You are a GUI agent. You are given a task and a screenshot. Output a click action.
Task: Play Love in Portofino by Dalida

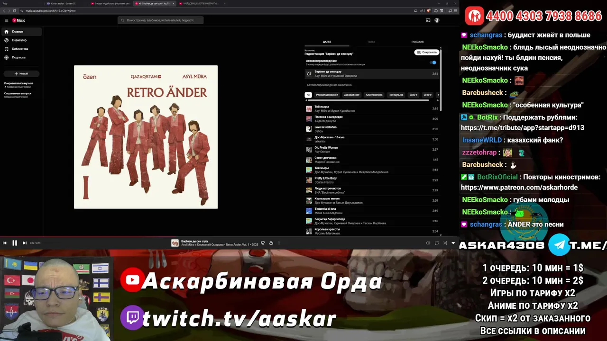[372, 129]
